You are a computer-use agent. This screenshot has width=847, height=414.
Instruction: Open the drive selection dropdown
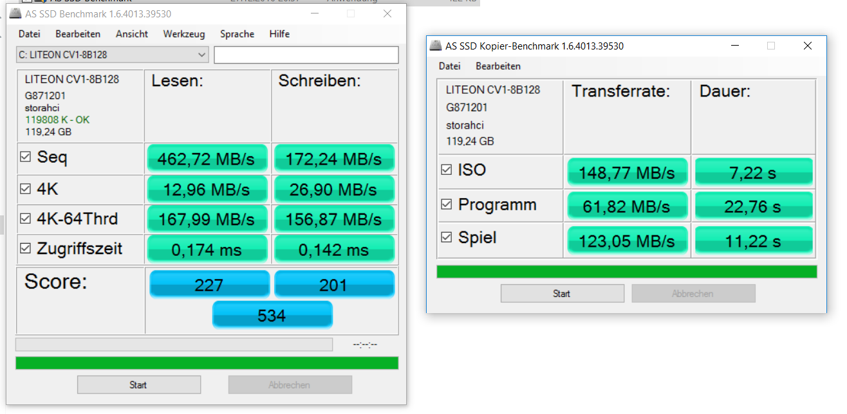(x=201, y=55)
